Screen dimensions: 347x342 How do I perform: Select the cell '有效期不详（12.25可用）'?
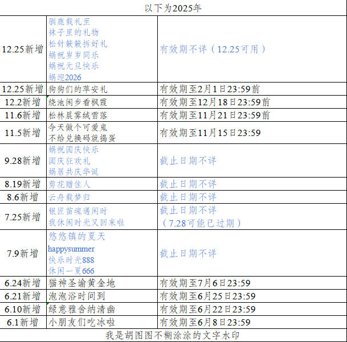[x=213, y=49]
